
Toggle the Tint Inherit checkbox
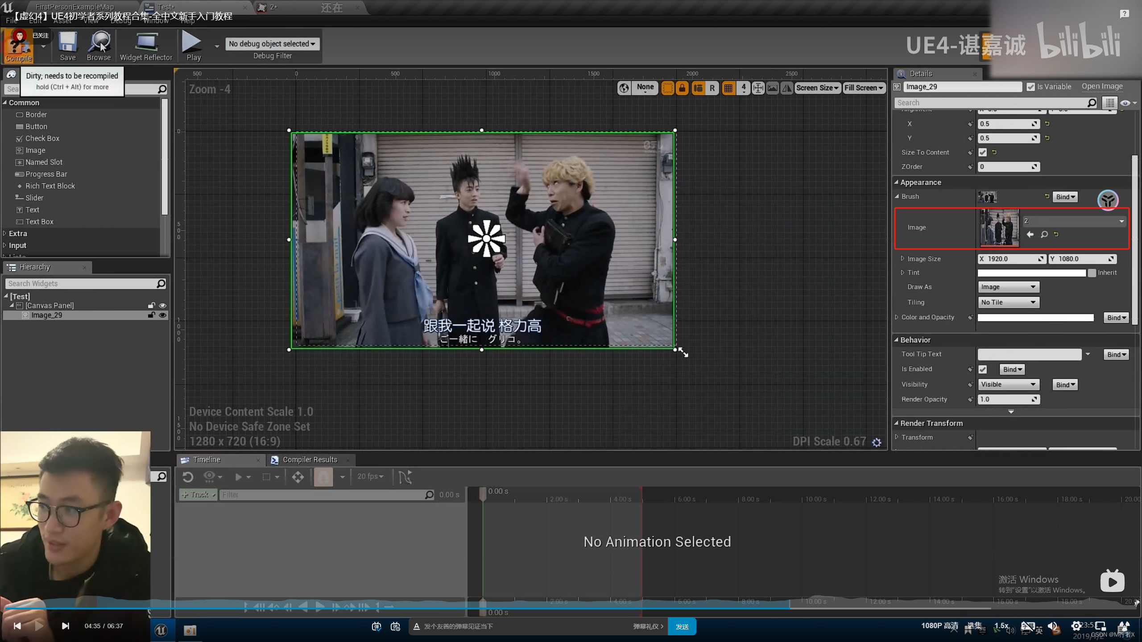1092,273
